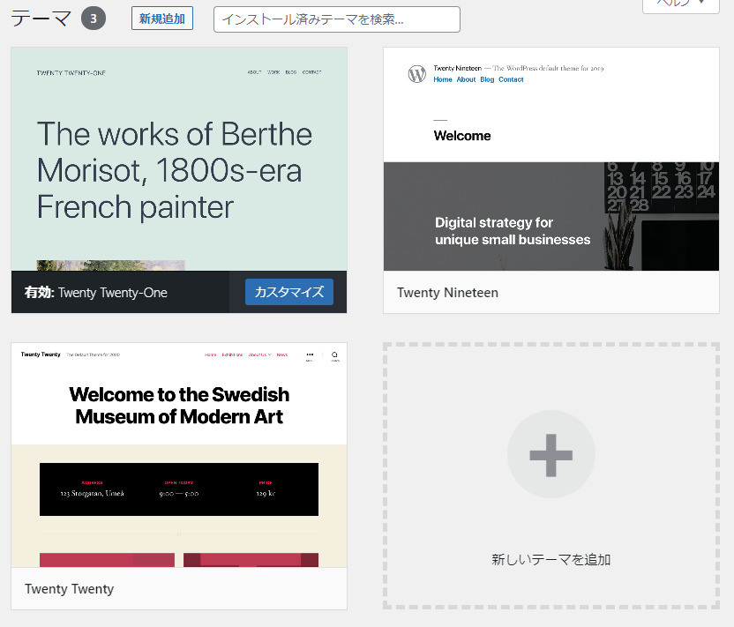The image size is (734, 627).
Task: Click the plus icon to add theme
Action: point(551,454)
